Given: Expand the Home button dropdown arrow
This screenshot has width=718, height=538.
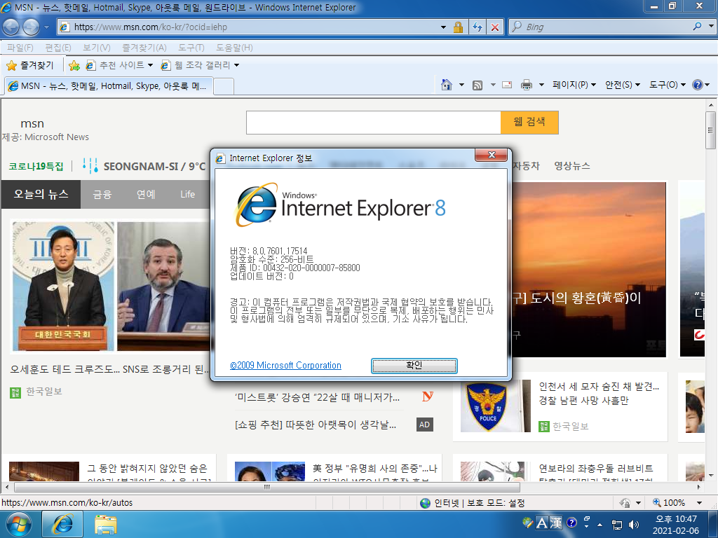Looking at the screenshot, I should click(461, 85).
